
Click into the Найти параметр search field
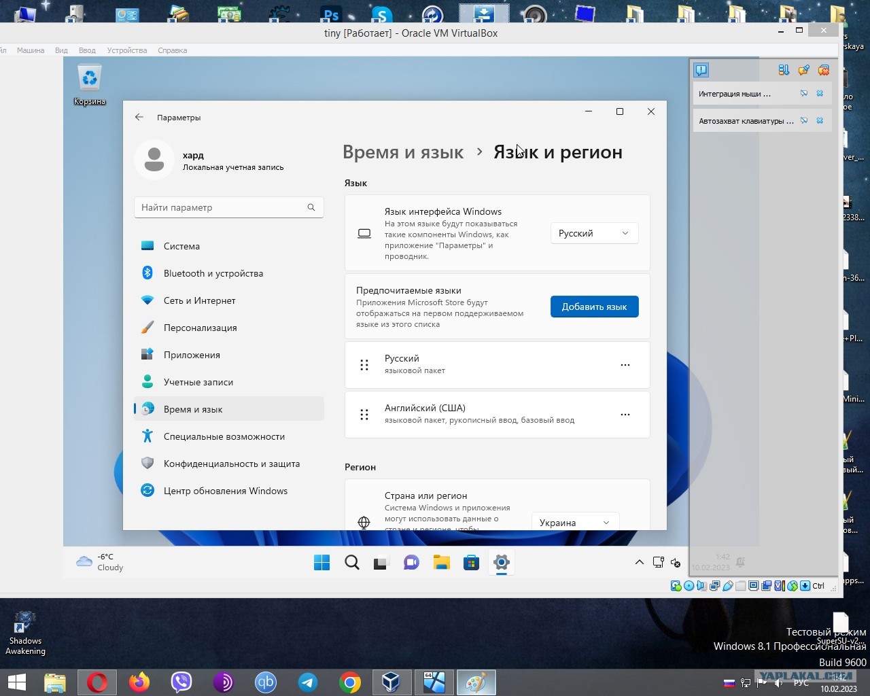click(x=229, y=207)
